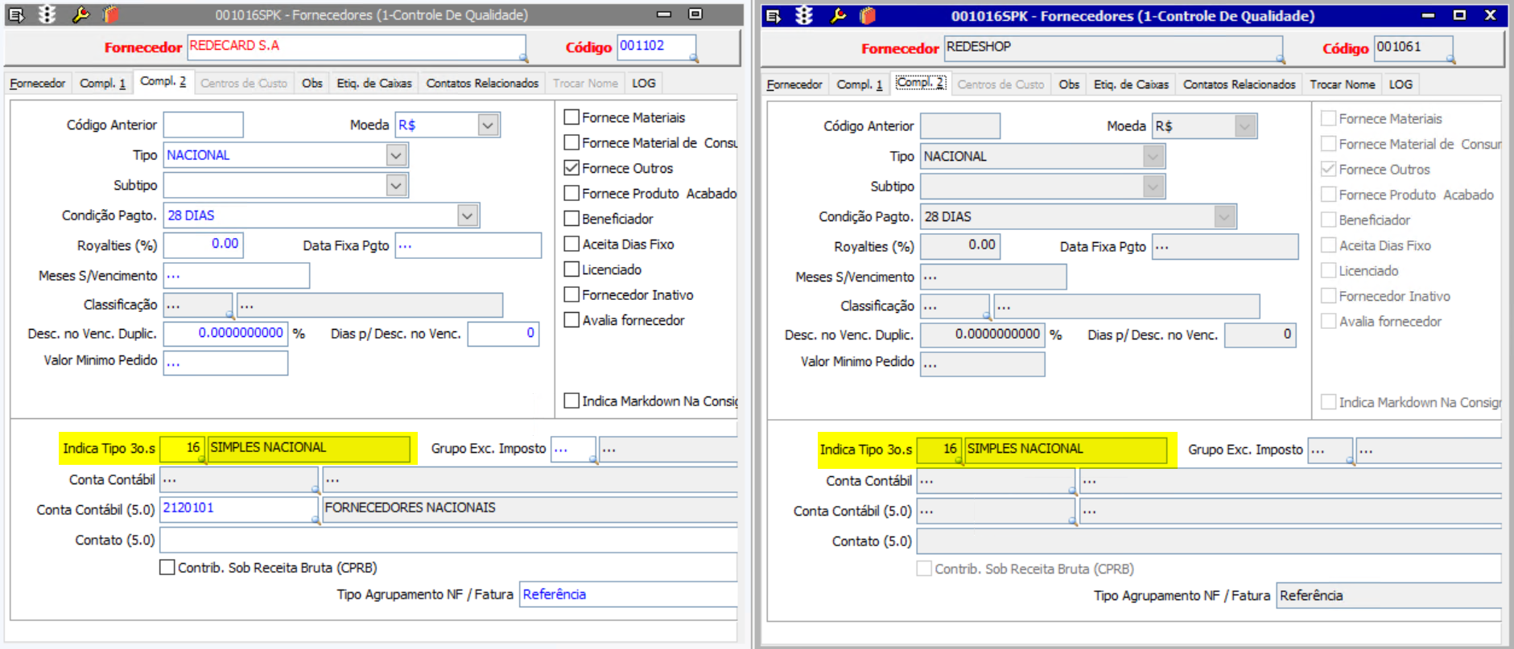Minimize the REDECARD window
This screenshot has width=1514, height=649.
pos(664,14)
